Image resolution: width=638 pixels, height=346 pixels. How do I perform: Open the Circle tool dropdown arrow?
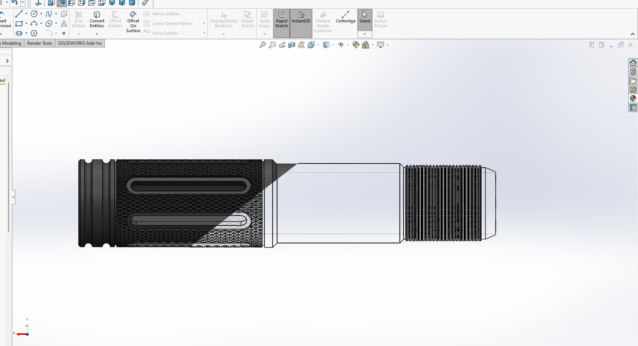click(x=41, y=14)
